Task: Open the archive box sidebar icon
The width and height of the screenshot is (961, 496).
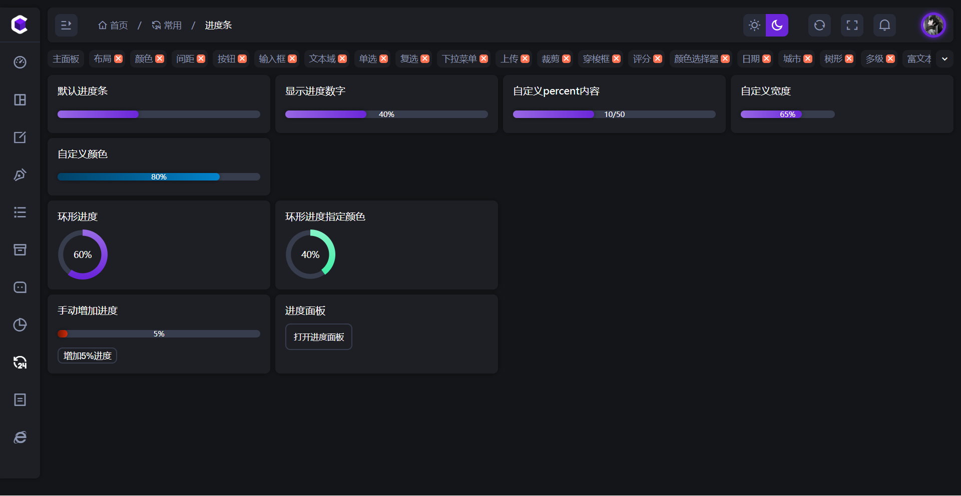Action: click(20, 249)
